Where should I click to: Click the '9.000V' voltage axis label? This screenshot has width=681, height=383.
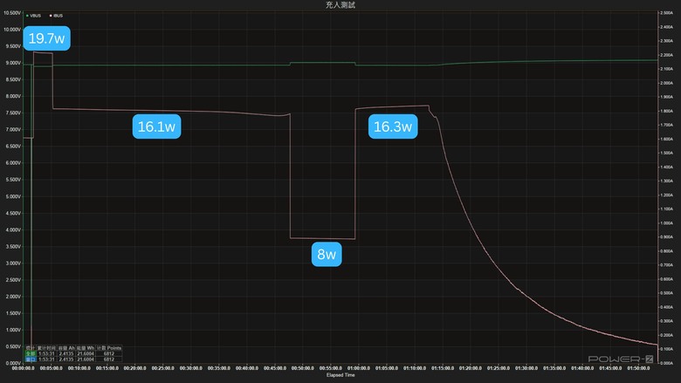click(x=12, y=63)
